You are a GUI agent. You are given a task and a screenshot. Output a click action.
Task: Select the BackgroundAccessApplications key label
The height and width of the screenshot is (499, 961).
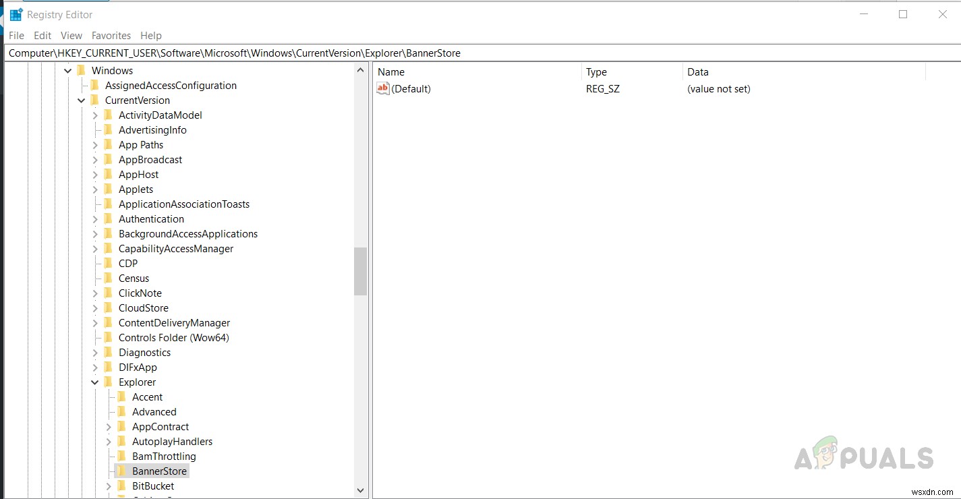coord(188,234)
